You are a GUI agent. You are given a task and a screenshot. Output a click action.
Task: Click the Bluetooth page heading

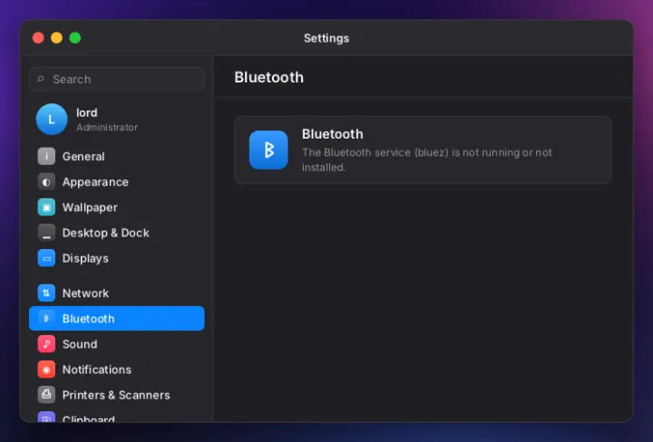coord(269,77)
